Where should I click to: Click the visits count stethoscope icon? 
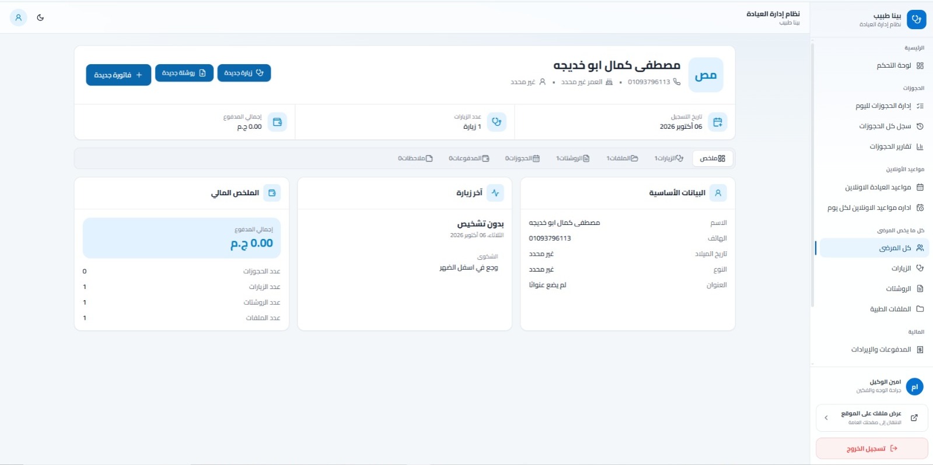(497, 122)
